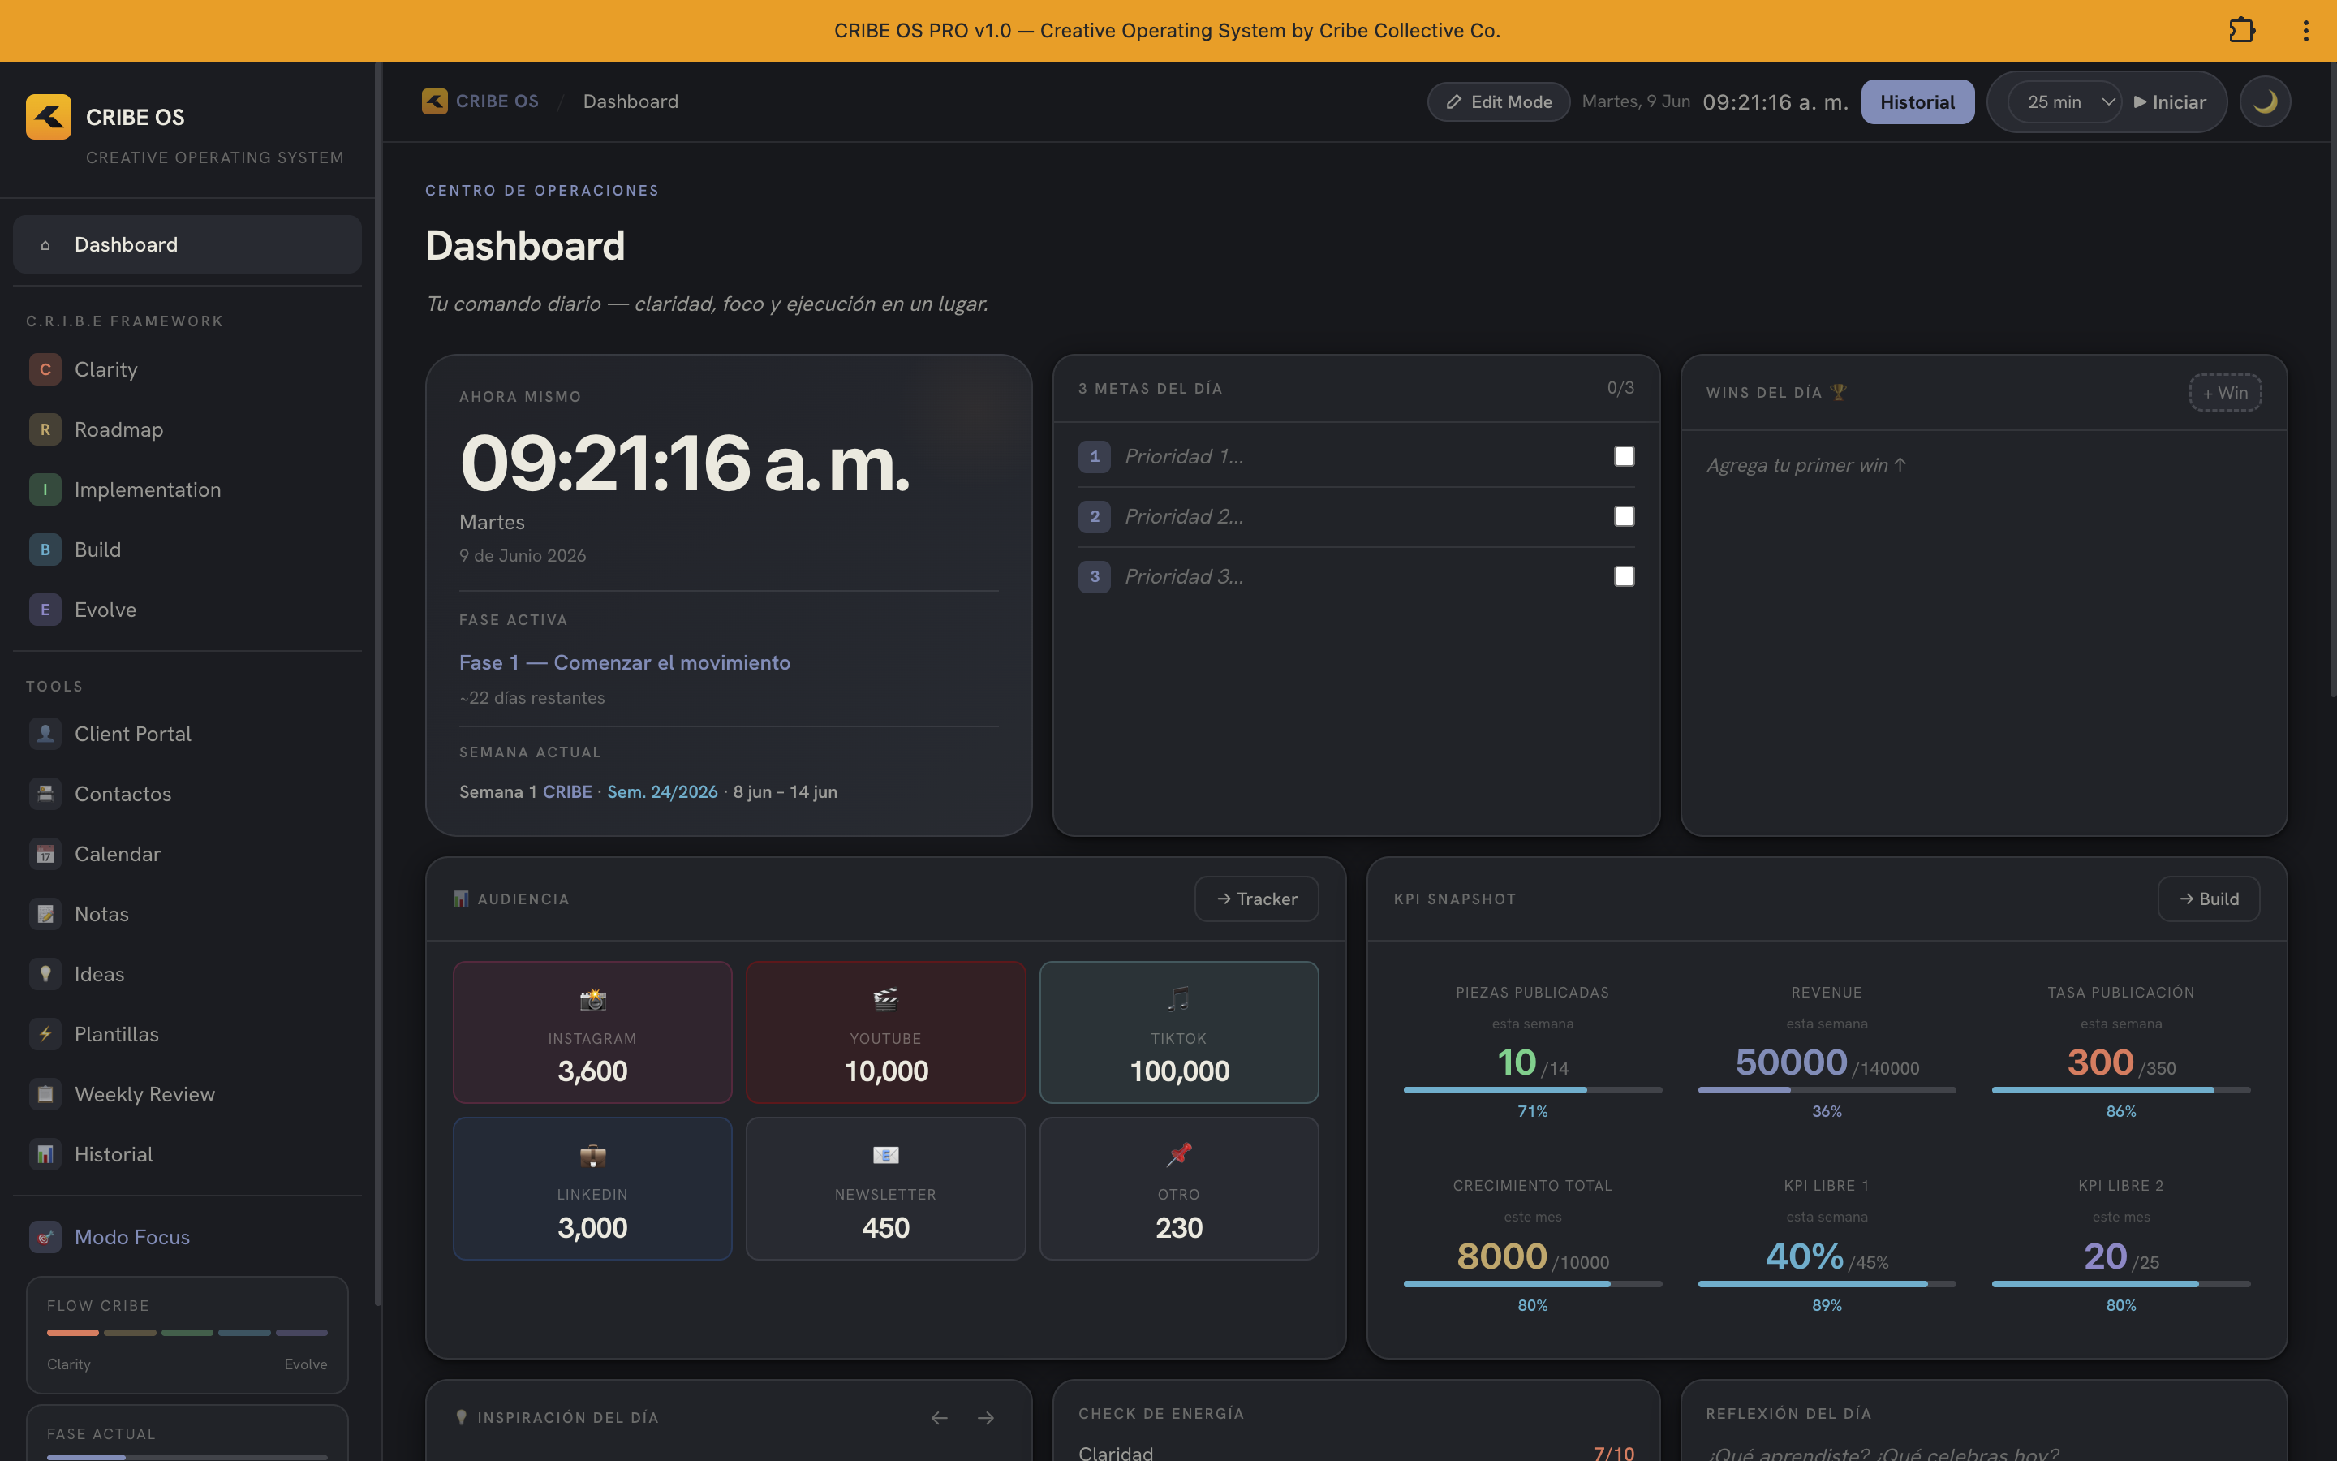Click the TikTok music note icon
The image size is (2337, 1461).
[1178, 999]
